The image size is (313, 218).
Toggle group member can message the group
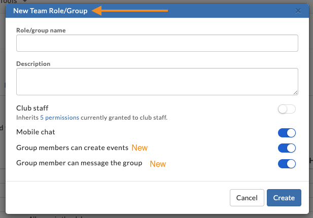[287, 164]
